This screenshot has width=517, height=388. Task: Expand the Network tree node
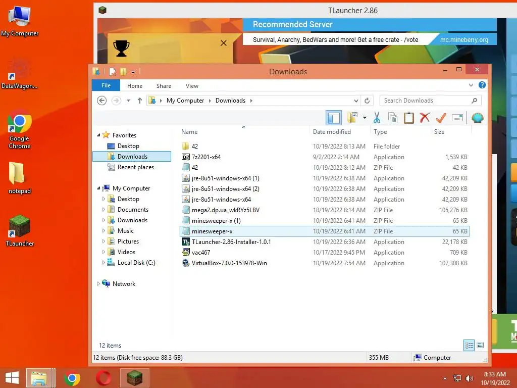(98, 284)
